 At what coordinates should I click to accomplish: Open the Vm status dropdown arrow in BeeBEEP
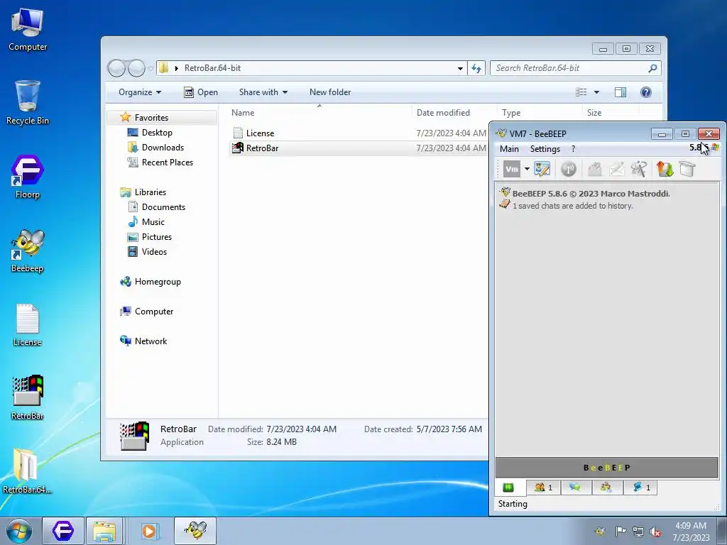(527, 169)
